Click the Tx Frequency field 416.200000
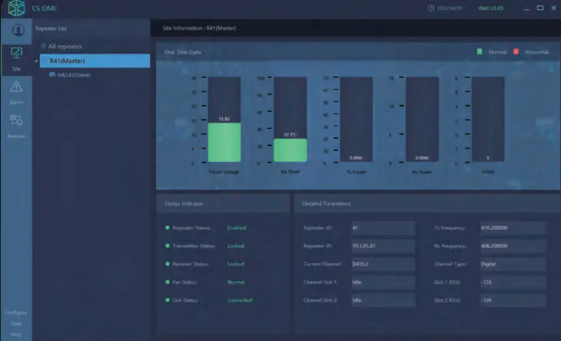This screenshot has width=561, height=341. pyautogui.click(x=513, y=228)
